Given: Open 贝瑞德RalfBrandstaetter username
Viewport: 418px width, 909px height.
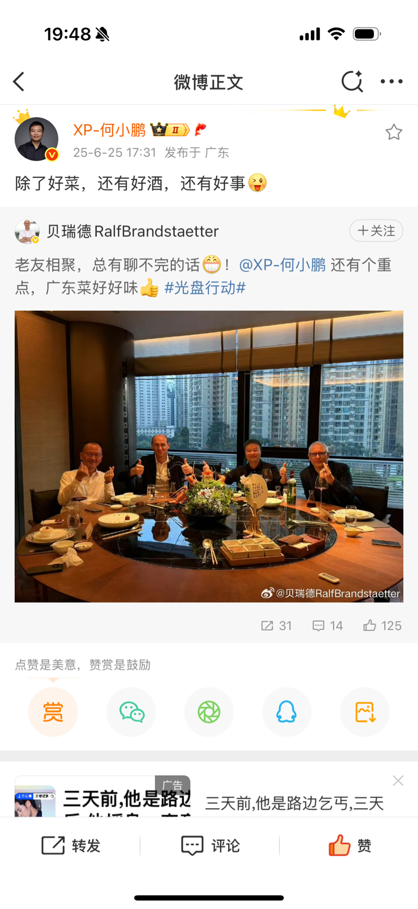Looking at the screenshot, I should (x=132, y=231).
